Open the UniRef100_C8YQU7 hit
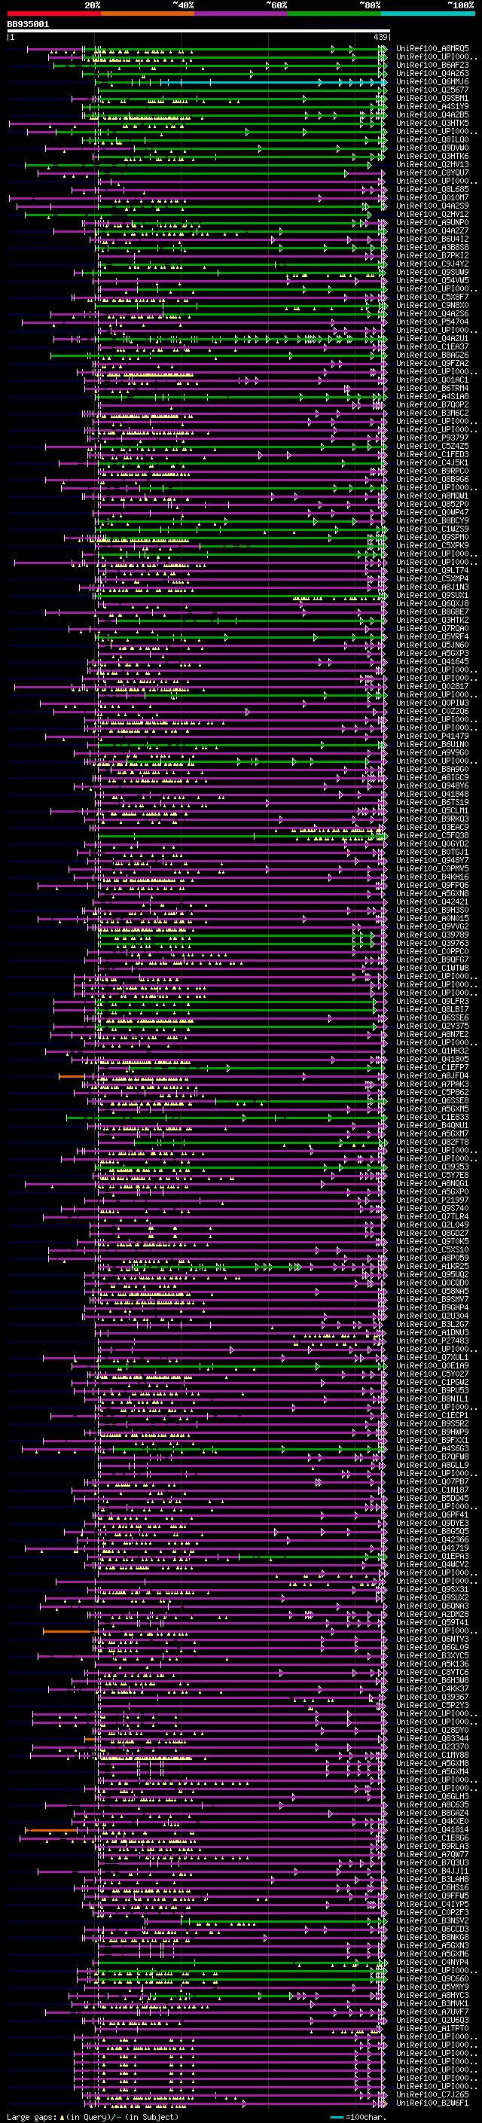This screenshot has width=482, height=2123. click(x=432, y=173)
